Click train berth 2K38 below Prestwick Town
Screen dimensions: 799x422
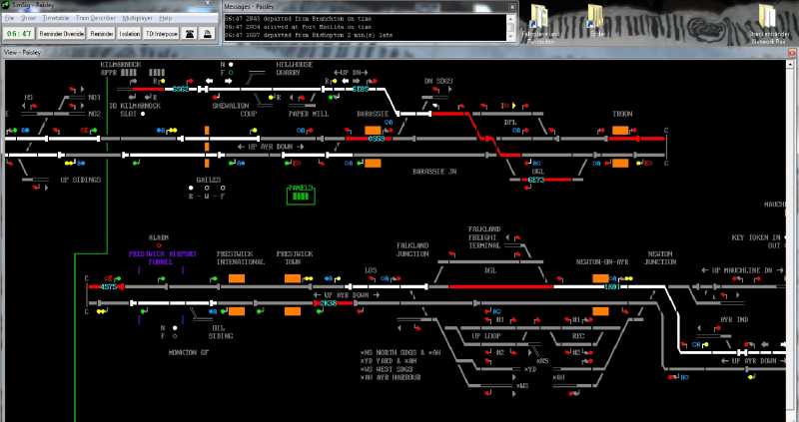point(329,303)
